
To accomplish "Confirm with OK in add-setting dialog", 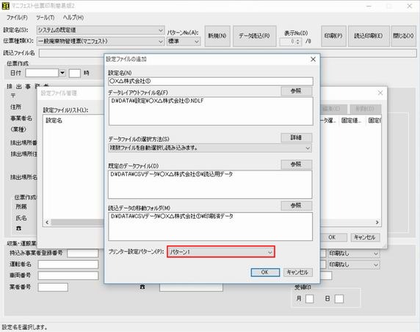I will pos(265,273).
